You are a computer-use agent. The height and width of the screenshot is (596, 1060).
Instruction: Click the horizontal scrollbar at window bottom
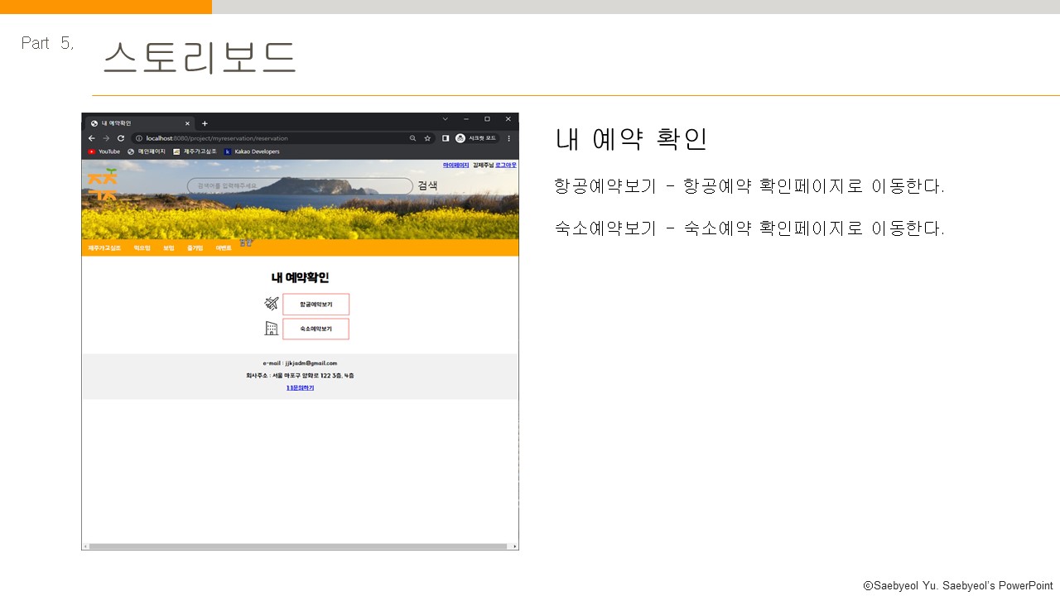point(298,546)
